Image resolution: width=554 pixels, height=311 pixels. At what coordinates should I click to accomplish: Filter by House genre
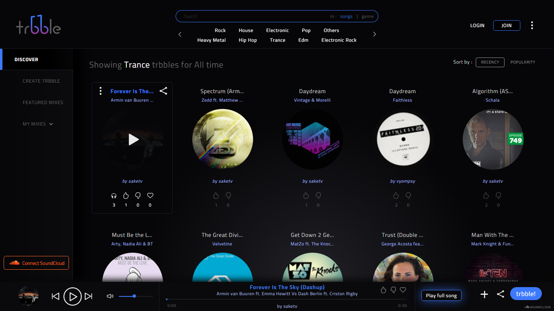click(246, 30)
